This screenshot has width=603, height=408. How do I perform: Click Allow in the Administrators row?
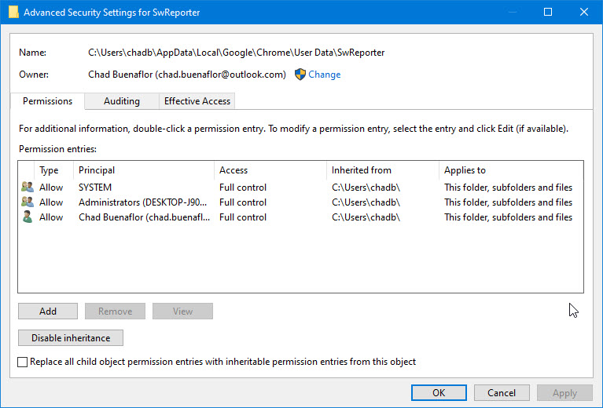(x=51, y=202)
